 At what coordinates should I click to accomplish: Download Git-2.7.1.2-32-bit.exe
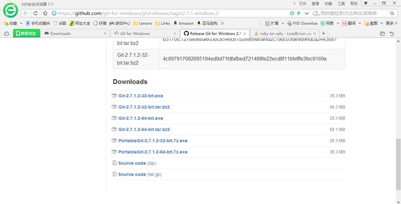pyautogui.click(x=141, y=96)
